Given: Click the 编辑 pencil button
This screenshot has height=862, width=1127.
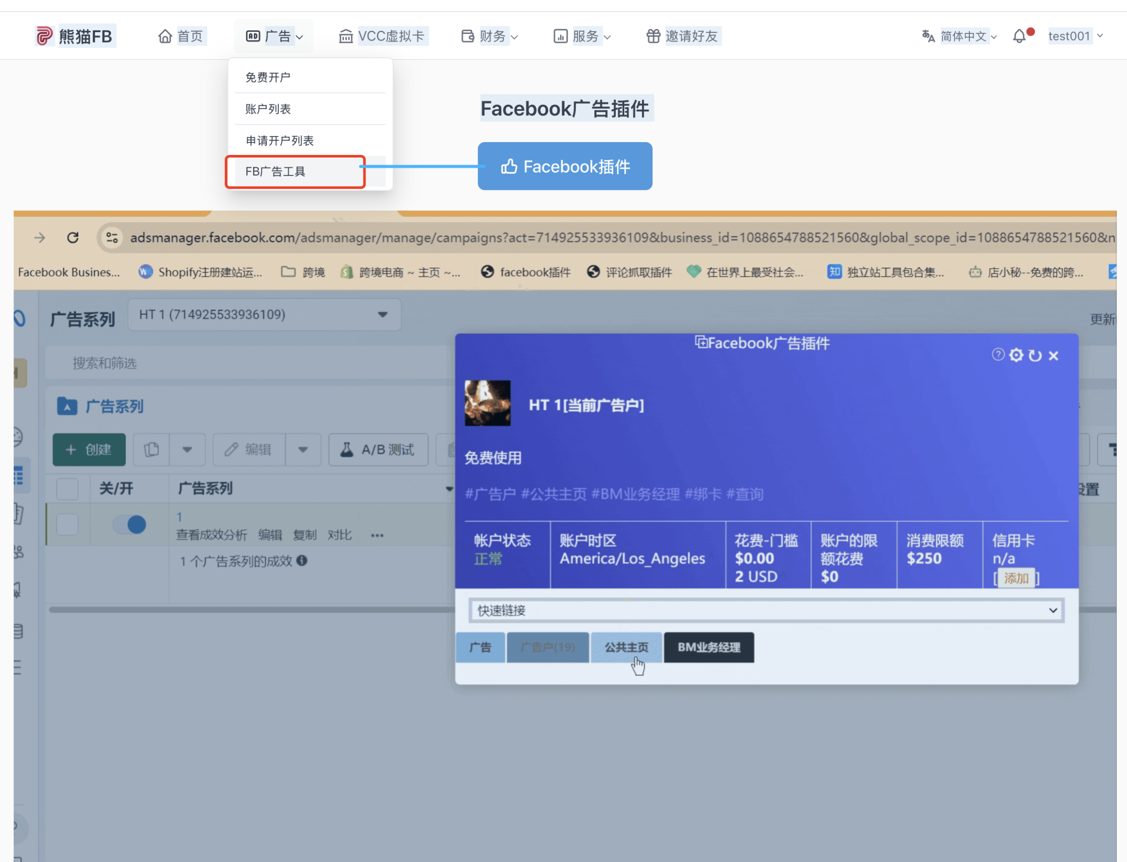Looking at the screenshot, I should coord(249,449).
